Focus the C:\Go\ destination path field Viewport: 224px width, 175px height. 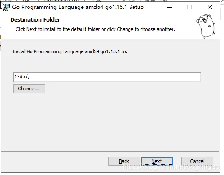[107, 77]
